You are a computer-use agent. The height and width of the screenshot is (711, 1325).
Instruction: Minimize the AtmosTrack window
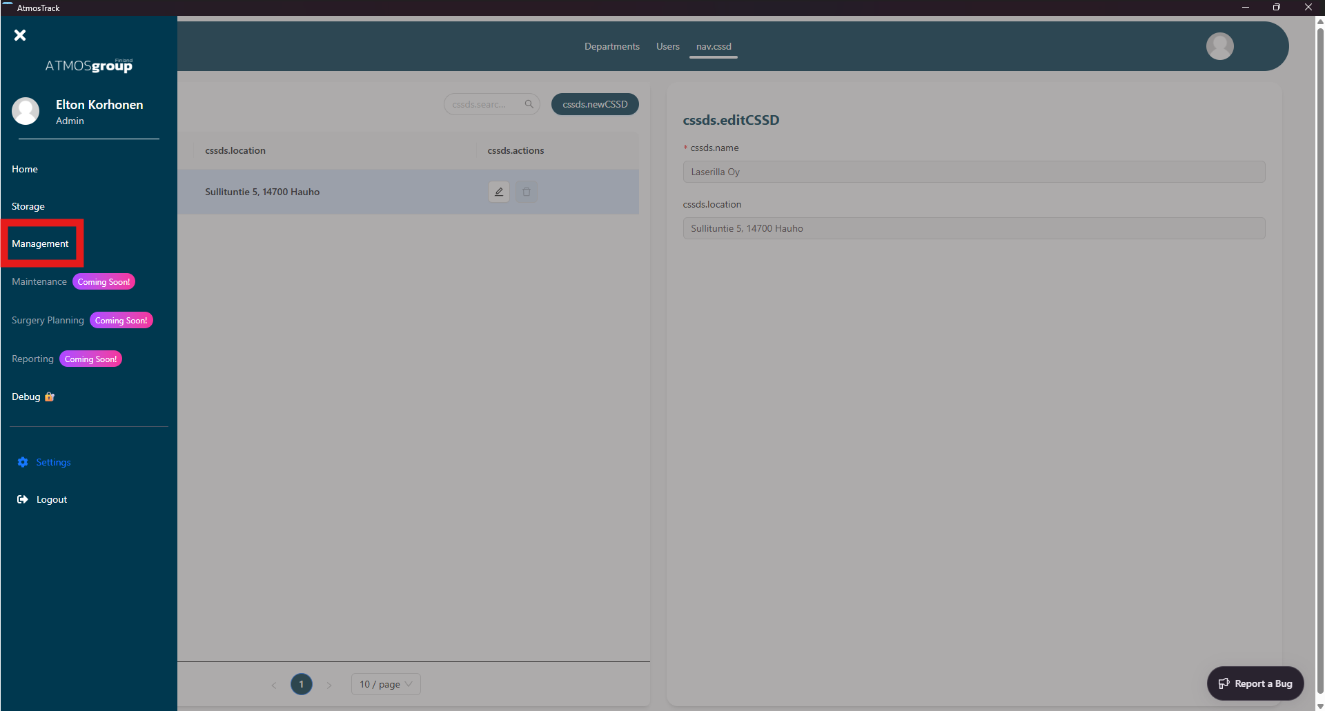pyautogui.click(x=1246, y=8)
